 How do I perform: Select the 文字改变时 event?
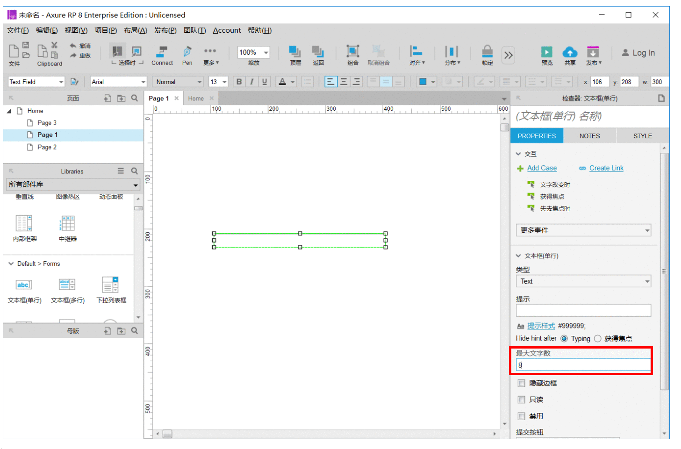(555, 185)
